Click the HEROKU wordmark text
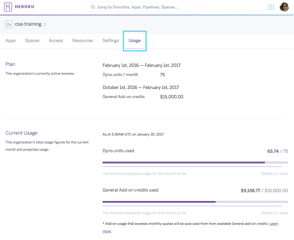This screenshot has height=240, width=294. click(x=24, y=7)
